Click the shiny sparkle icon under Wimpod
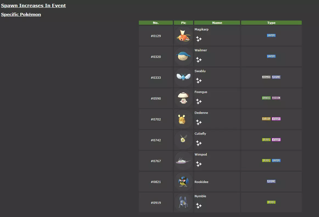This screenshot has height=217, width=319. coord(199,164)
